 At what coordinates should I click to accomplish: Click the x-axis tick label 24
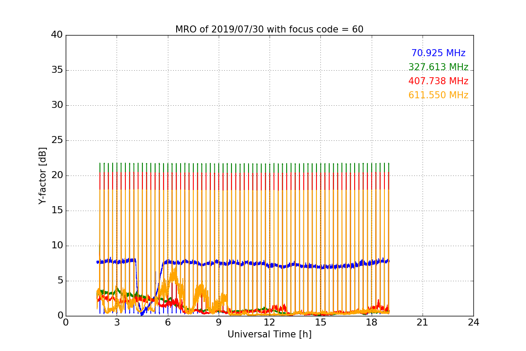click(x=473, y=322)
